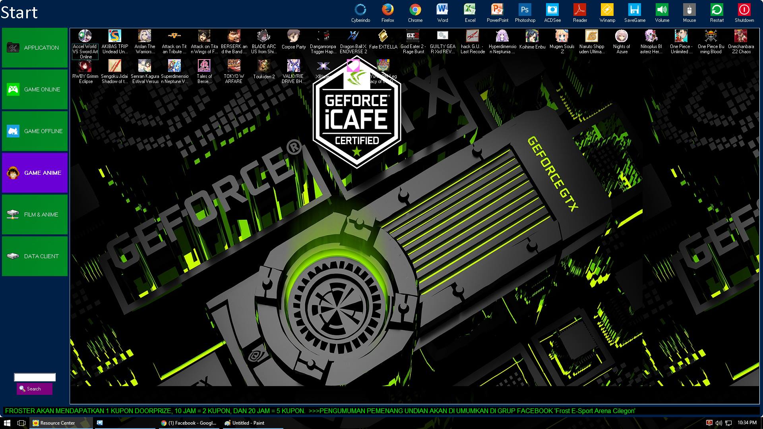Select the Koihime Enbu game icon

coord(532,40)
